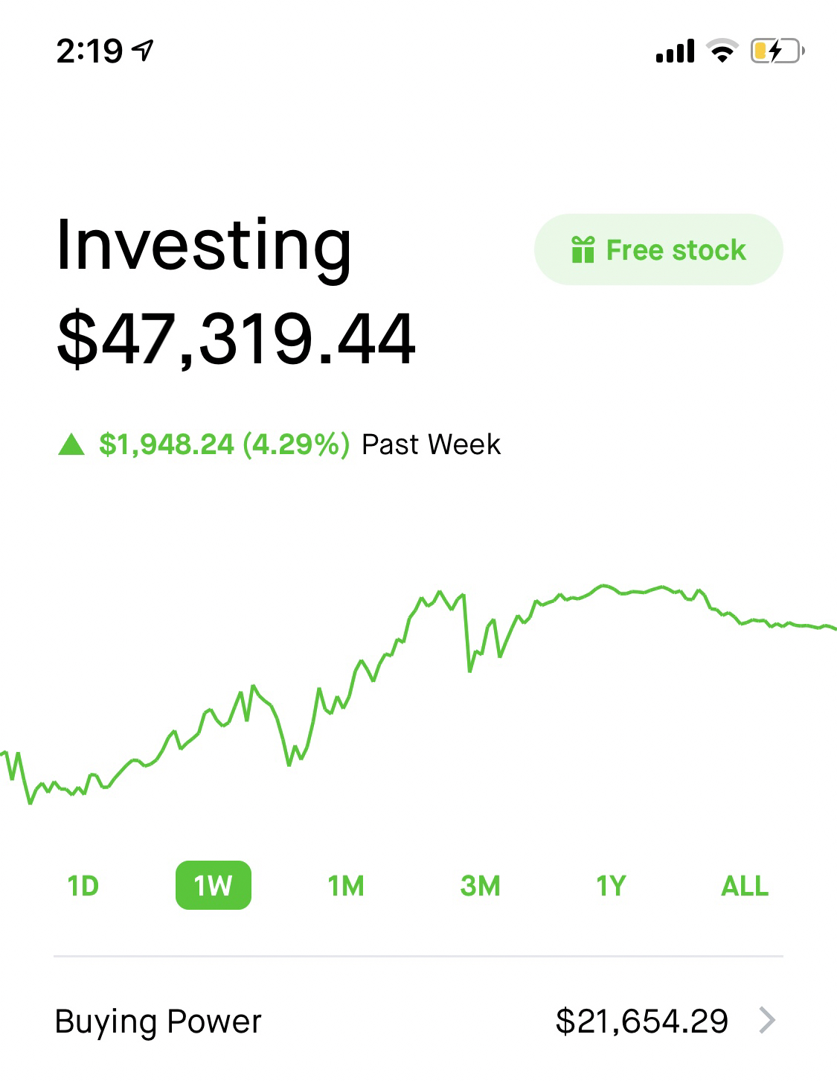Viewport: 837px width, 1081px height.
Task: Tap the $21,654.29 buying power amount
Action: click(641, 1021)
